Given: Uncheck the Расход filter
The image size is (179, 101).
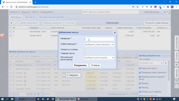Looking at the screenshot, I should (x=140, y=88).
